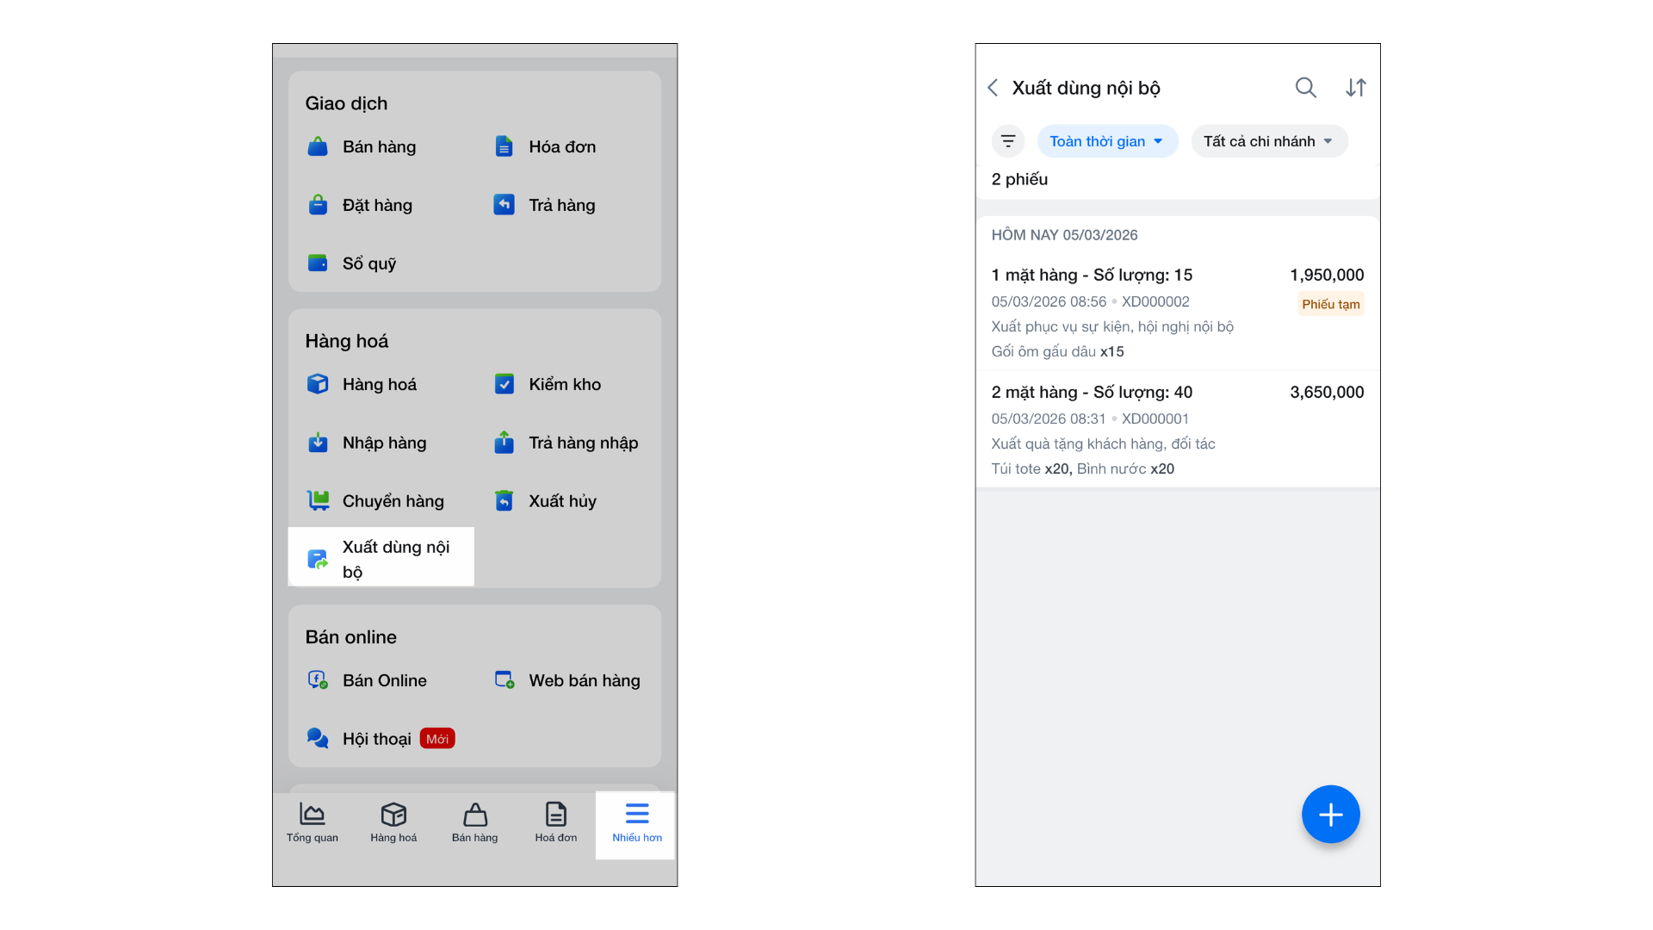Open the filter lines icon

(1008, 141)
